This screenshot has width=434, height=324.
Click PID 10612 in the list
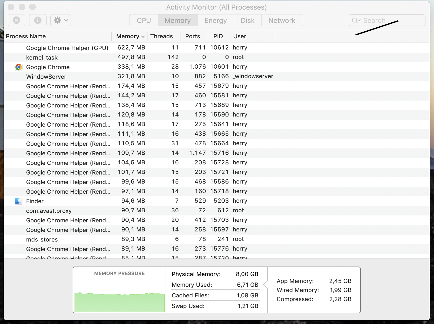(x=219, y=48)
